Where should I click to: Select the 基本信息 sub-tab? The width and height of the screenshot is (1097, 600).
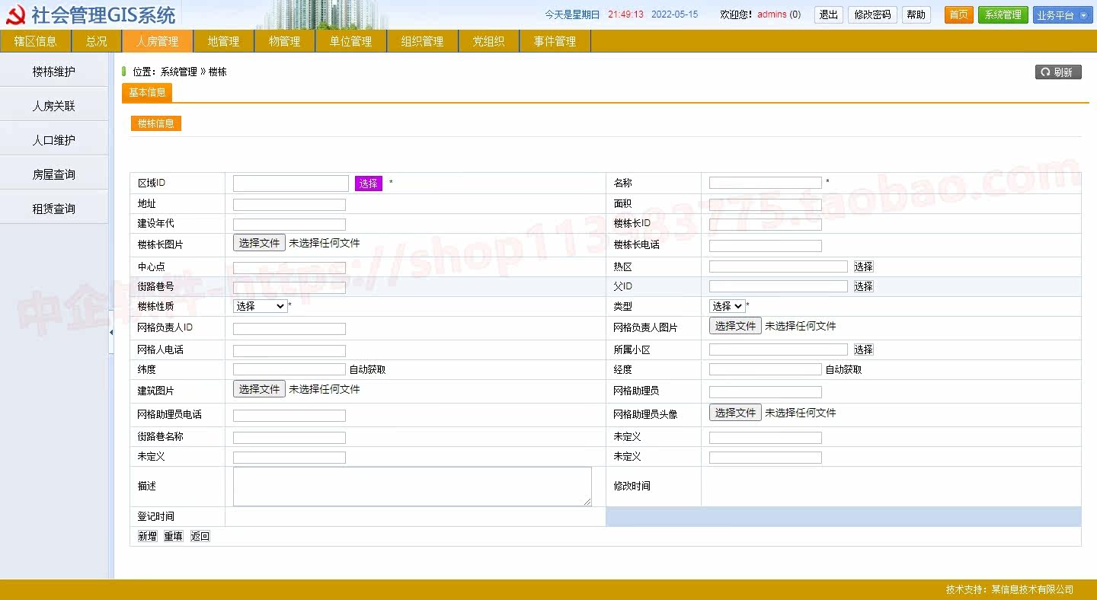[147, 93]
